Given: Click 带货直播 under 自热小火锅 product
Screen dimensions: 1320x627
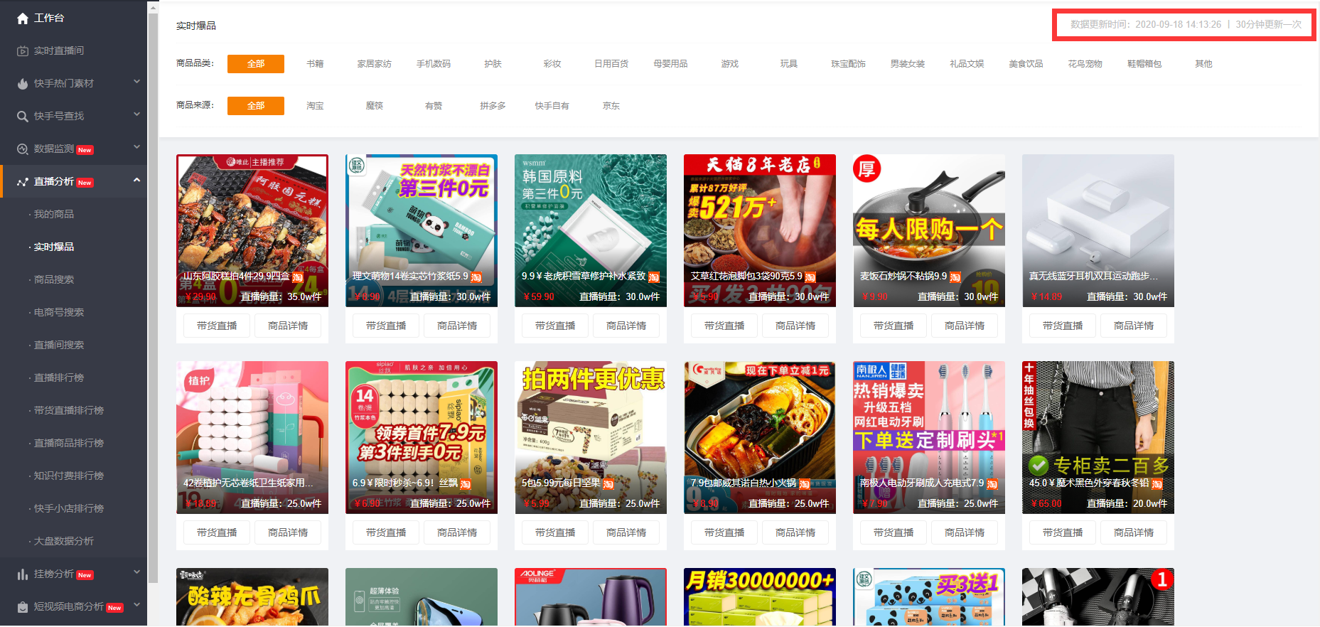Looking at the screenshot, I should 724,532.
